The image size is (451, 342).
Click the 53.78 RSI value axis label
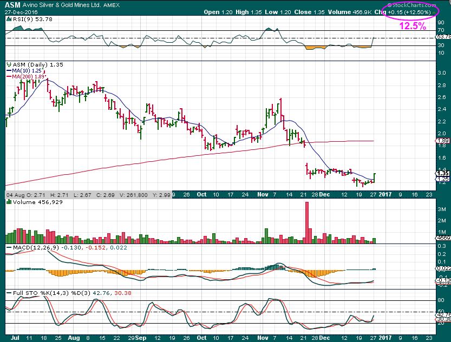[x=443, y=37]
